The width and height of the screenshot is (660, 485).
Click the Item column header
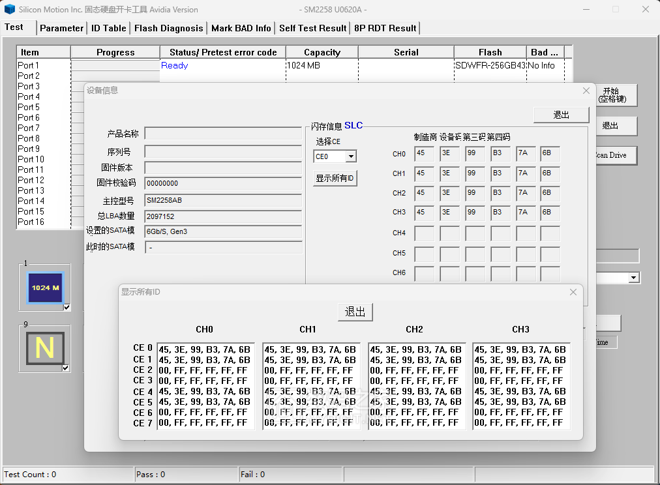[43, 52]
